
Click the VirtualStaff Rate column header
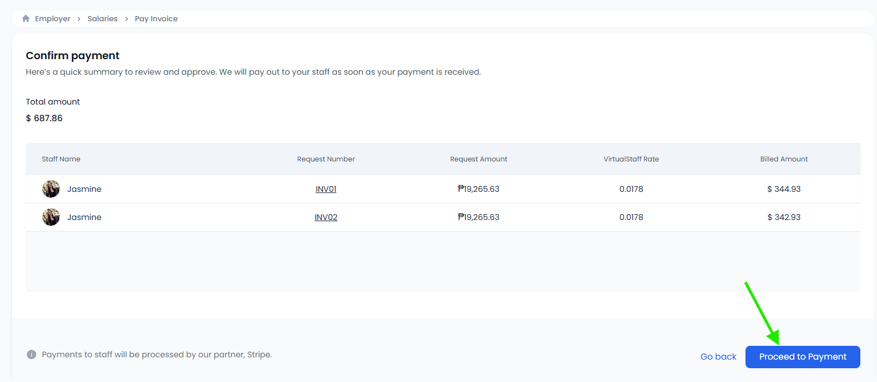[x=631, y=159]
